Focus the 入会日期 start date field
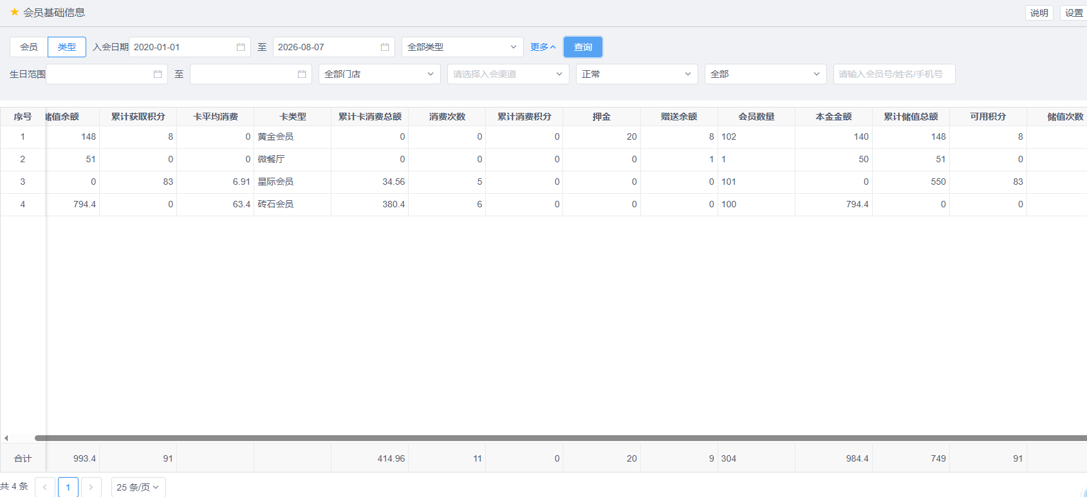The width and height of the screenshot is (1087, 497). 190,47
